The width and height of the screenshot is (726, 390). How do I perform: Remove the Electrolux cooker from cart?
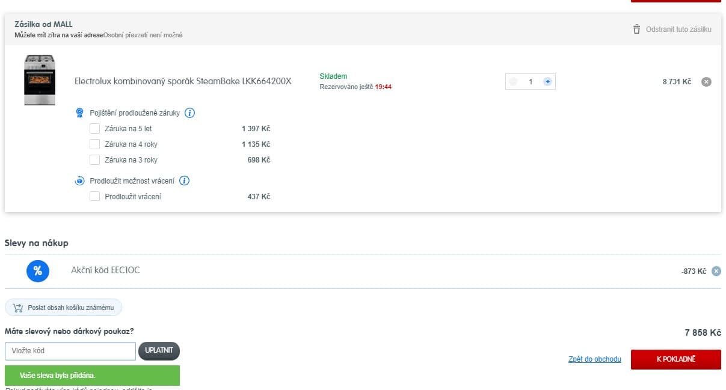(707, 81)
